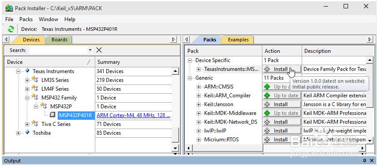Click the Tiva C Series family icon
This screenshot has width=378, height=166.
click(x=35, y=124)
